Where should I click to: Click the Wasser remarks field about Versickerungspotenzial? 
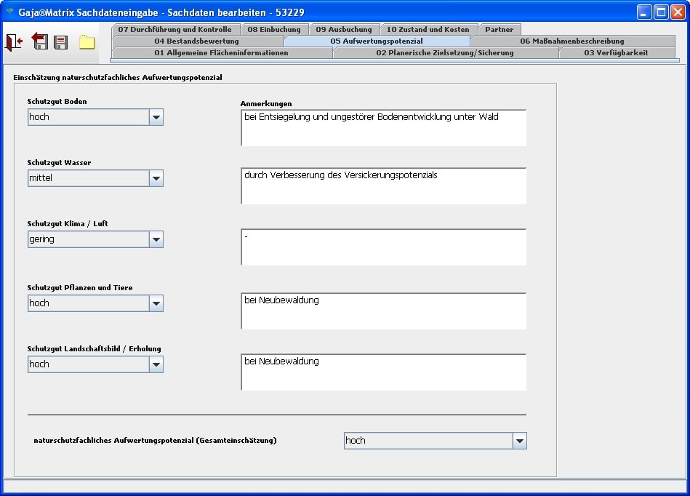[x=383, y=186]
